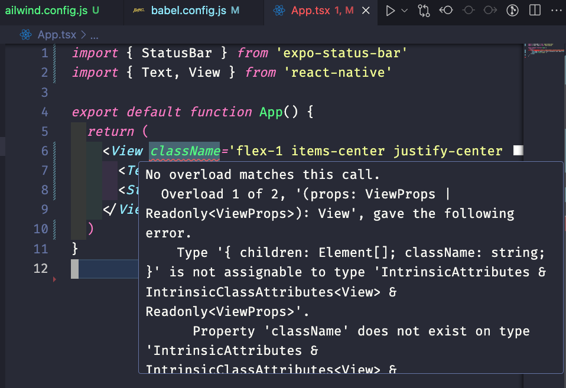The height and width of the screenshot is (388, 566).
Task: Click 'react-native' import string
Action: (338, 73)
